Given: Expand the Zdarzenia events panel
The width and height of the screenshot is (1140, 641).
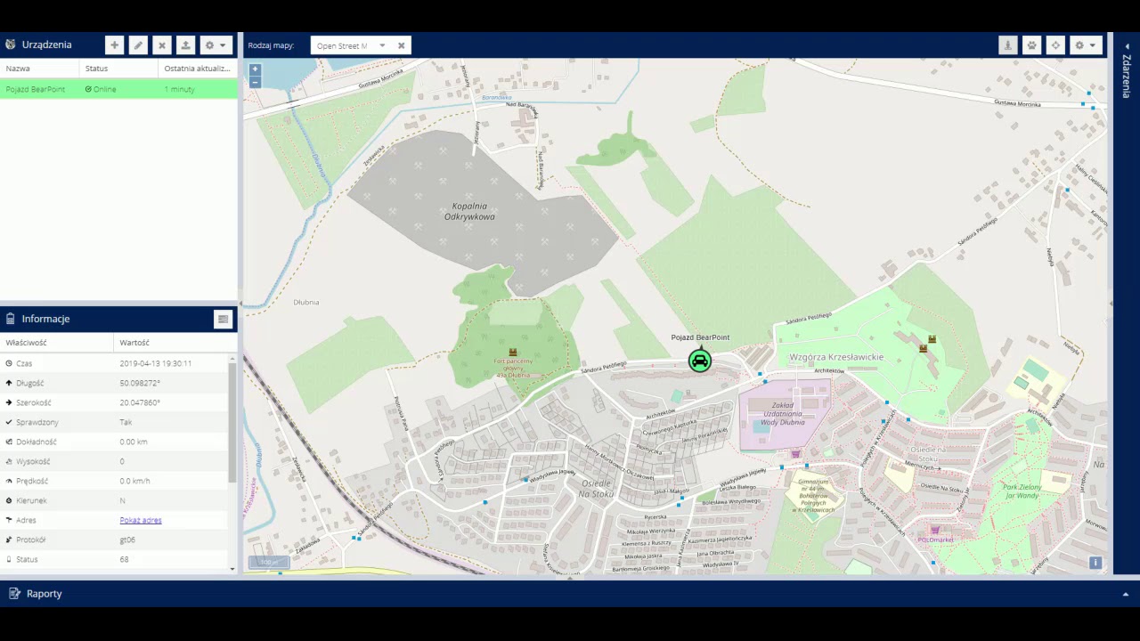Looking at the screenshot, I should pos(1126,45).
